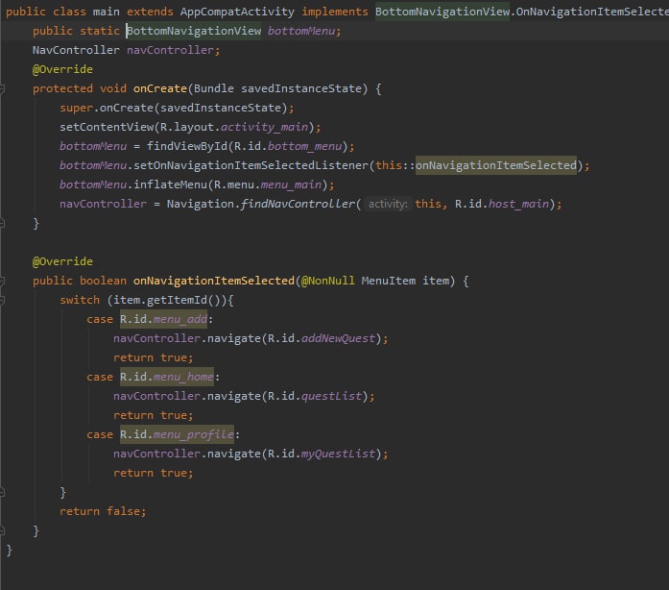Click the findNavController call

[298, 204]
